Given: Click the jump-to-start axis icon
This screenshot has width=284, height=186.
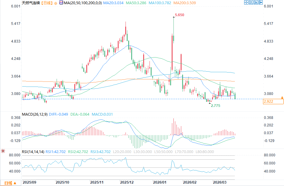Looking at the screenshot, I should [251, 2].
